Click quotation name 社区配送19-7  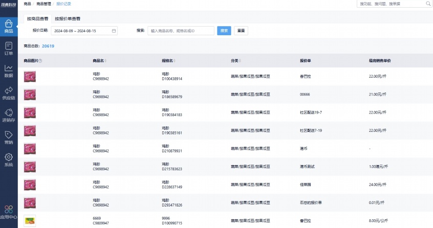(x=311, y=112)
